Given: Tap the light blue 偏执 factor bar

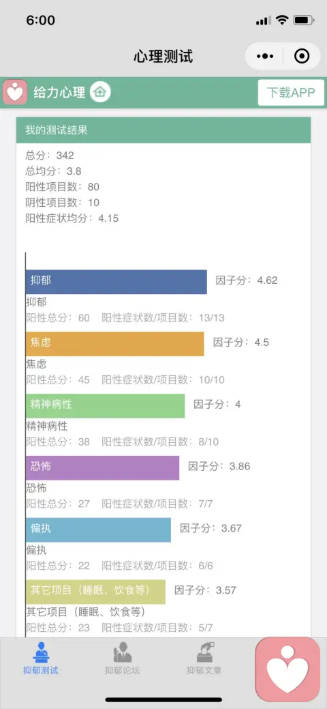Looking at the screenshot, I should coord(99,530).
